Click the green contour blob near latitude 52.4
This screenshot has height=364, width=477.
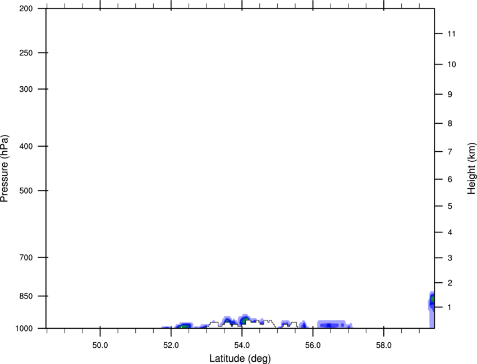pos(184,326)
